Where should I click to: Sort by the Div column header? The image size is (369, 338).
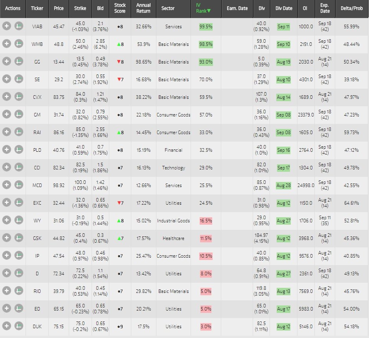262,9
